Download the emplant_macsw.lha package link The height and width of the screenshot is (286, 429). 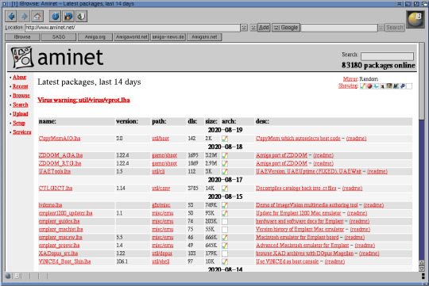[x=60, y=238]
